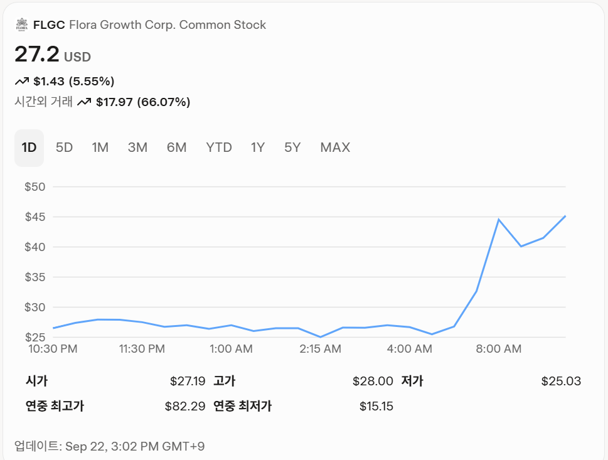Image resolution: width=608 pixels, height=460 pixels.
Task: Click the 연중 최고가 label
Action: [55, 406]
